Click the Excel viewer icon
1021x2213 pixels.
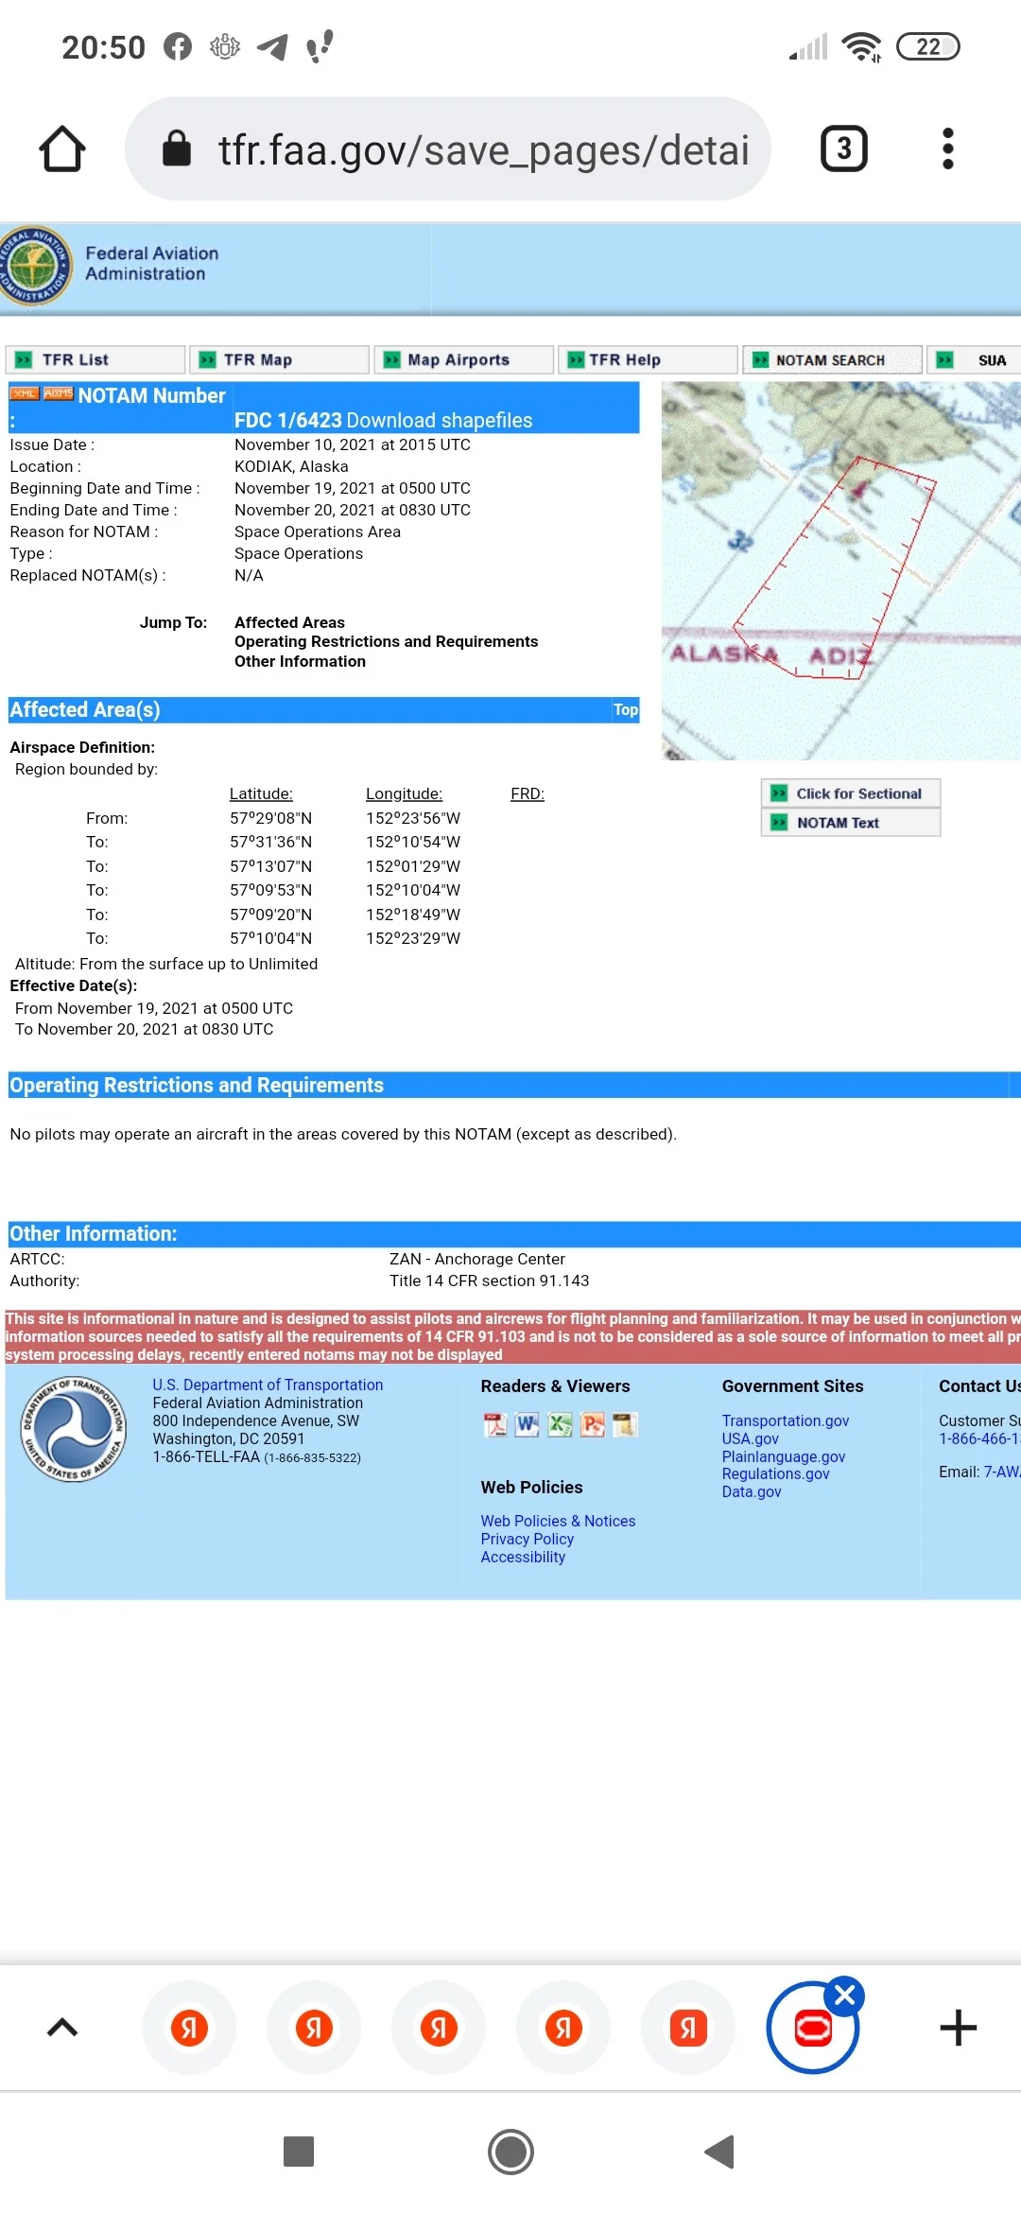point(561,1424)
